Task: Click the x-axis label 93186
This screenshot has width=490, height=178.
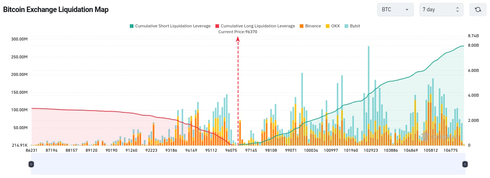Action: [171, 150]
